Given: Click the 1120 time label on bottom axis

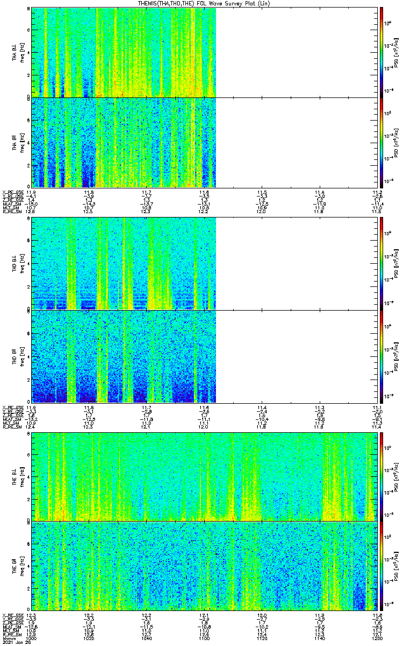Looking at the screenshot, I should click(262, 638).
